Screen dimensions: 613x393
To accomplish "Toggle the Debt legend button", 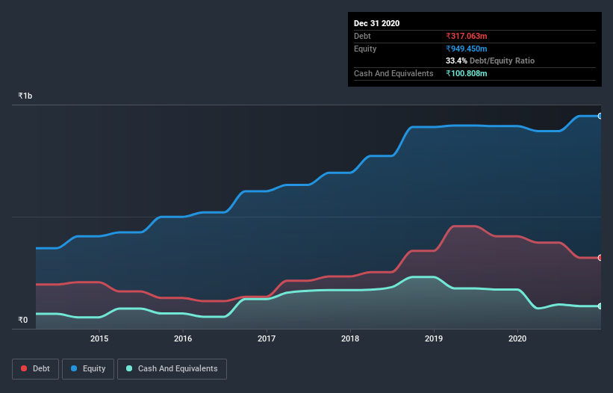I will pos(35,369).
